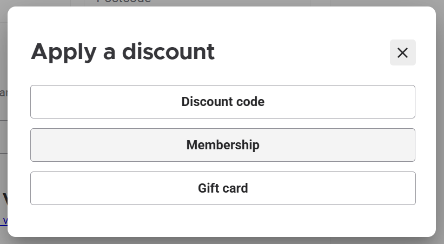Pick the Gift card option
The image size is (444, 244).
[x=223, y=188]
